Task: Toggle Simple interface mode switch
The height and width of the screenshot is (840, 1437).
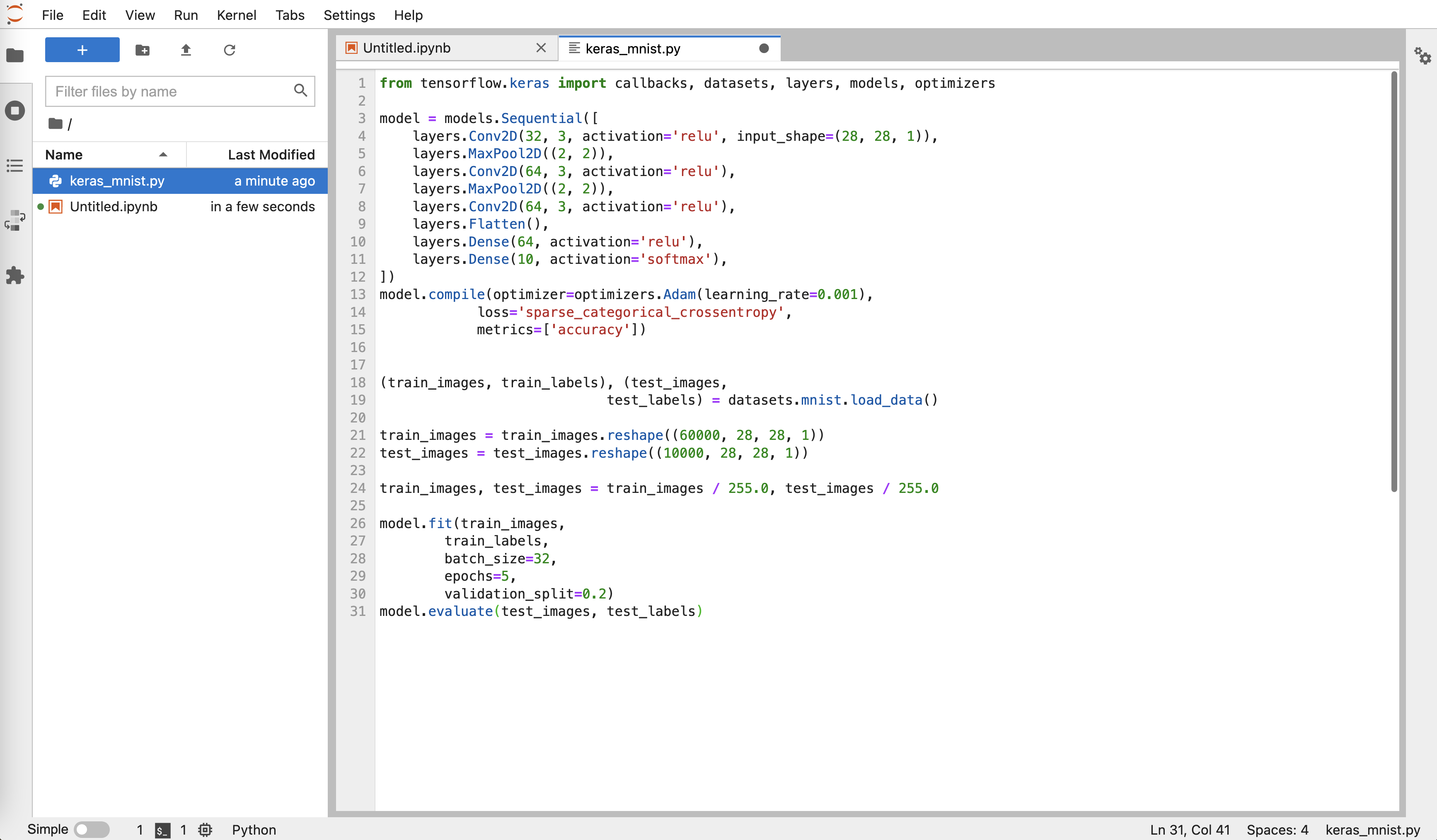Action: 92,829
